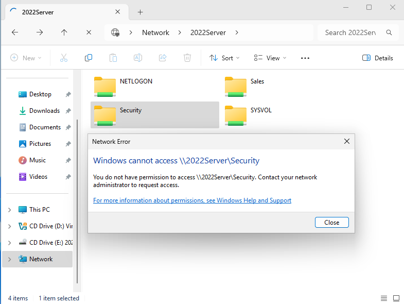
Task: Go back with the left arrow button
Action: [x=15, y=32]
